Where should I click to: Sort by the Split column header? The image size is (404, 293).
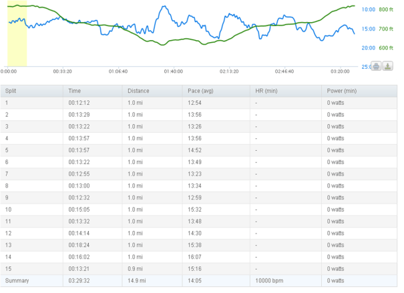point(11,91)
